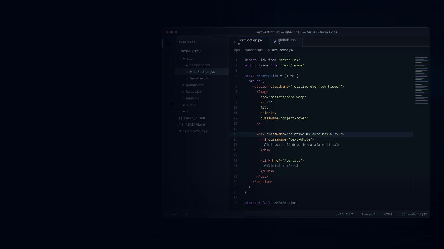Click the minimap code overview
The height and width of the screenshot is (249, 444).
point(421,80)
